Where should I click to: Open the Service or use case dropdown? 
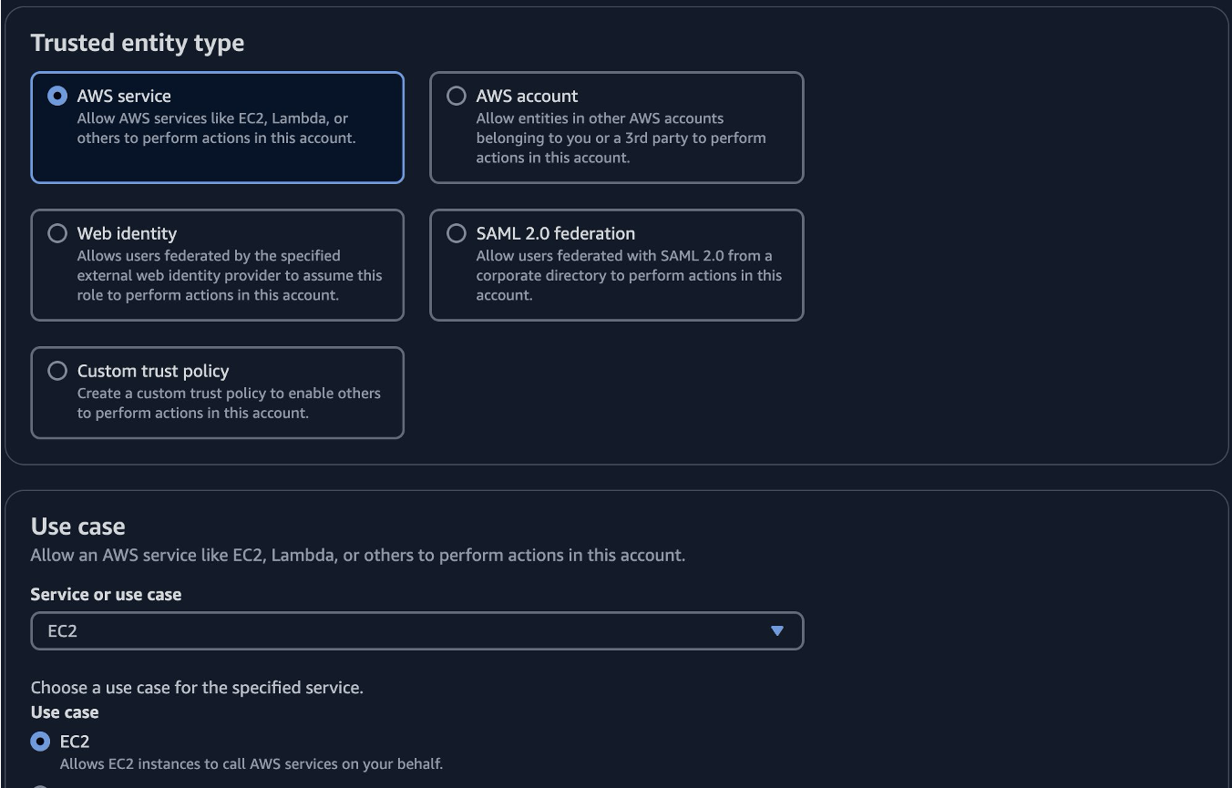(x=416, y=630)
